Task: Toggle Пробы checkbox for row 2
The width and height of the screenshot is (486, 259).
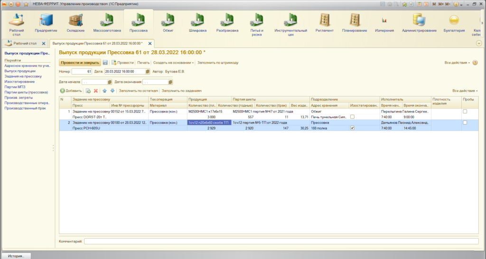Action: [465, 123]
